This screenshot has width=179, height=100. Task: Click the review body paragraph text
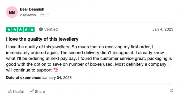89,58
